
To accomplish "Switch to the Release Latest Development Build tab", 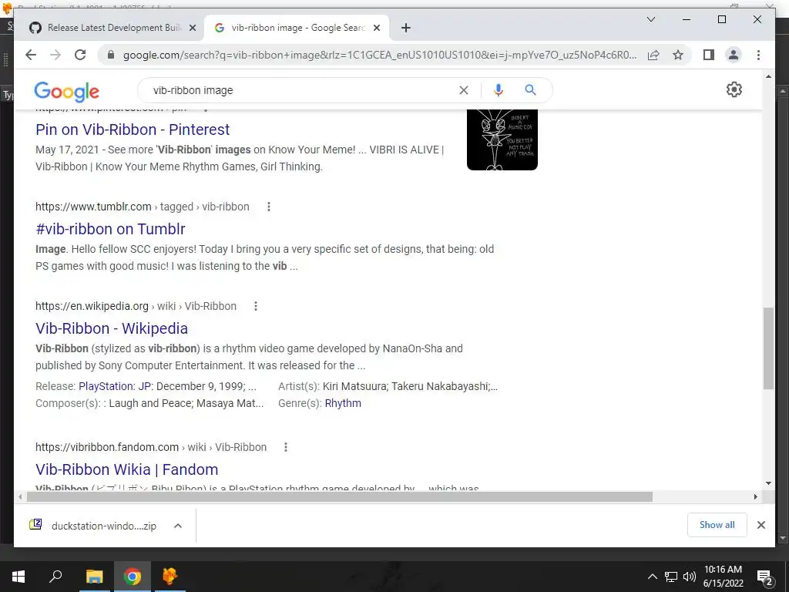I will click(112, 28).
